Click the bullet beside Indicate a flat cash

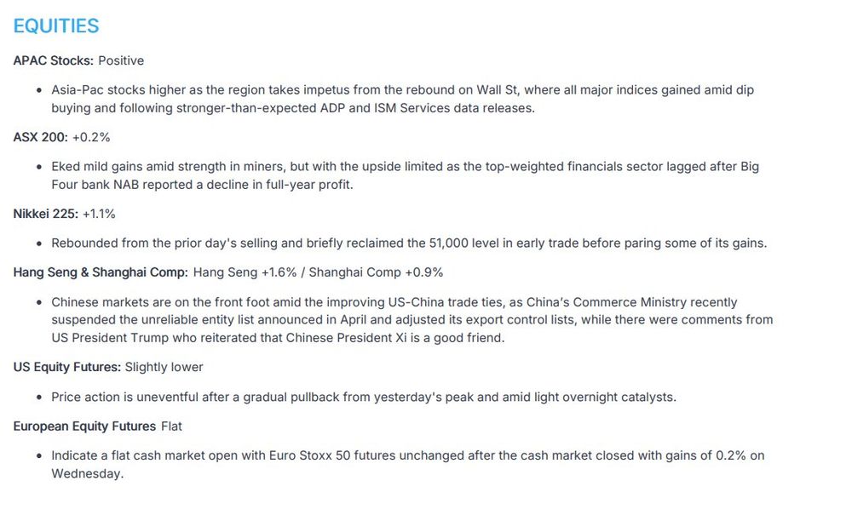39,456
